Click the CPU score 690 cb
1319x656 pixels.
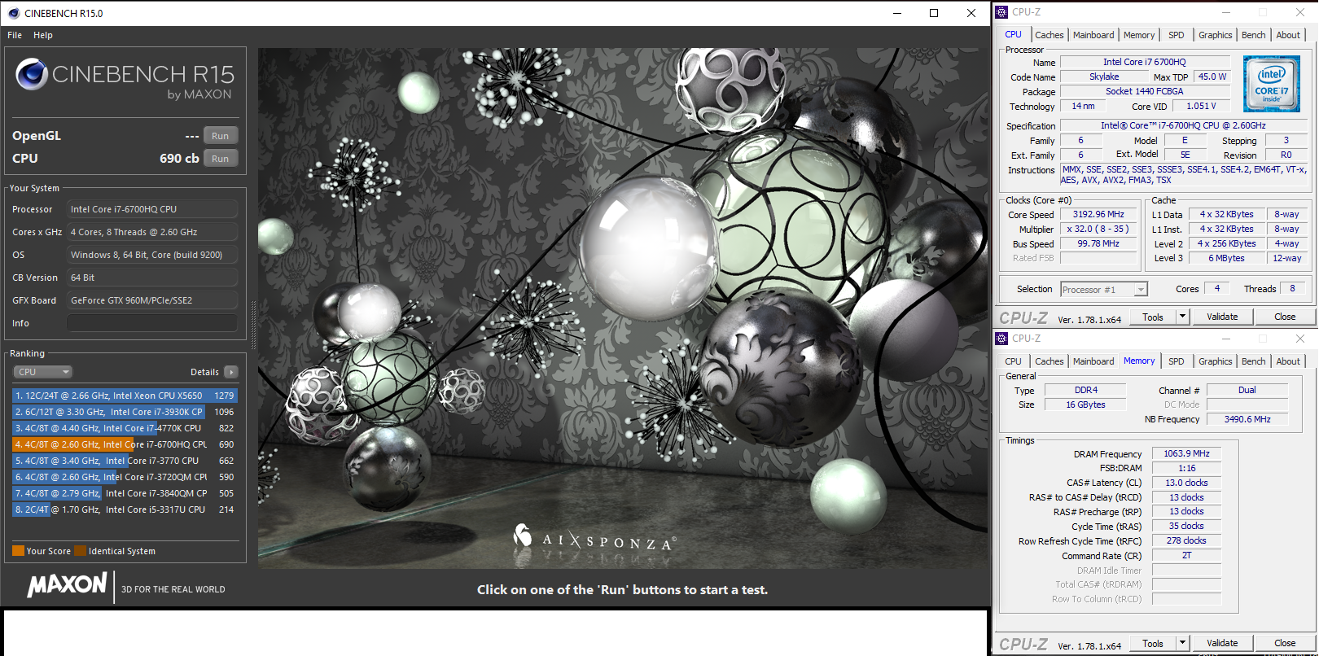179,159
